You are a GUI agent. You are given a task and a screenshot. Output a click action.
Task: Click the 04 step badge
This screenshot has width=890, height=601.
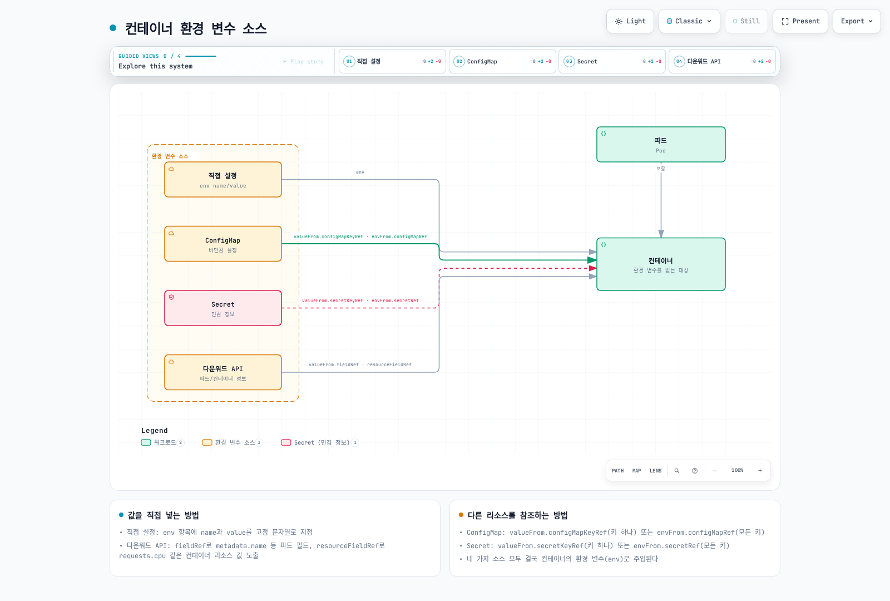coord(679,61)
